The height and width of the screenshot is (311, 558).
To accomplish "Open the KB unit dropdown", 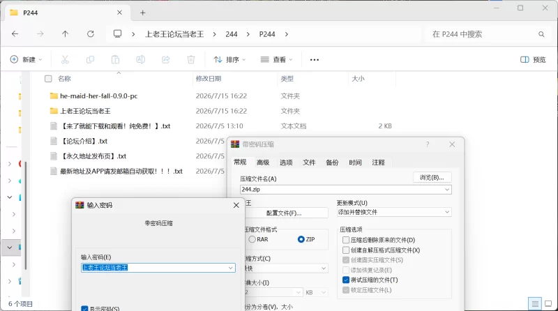I will click(324, 292).
